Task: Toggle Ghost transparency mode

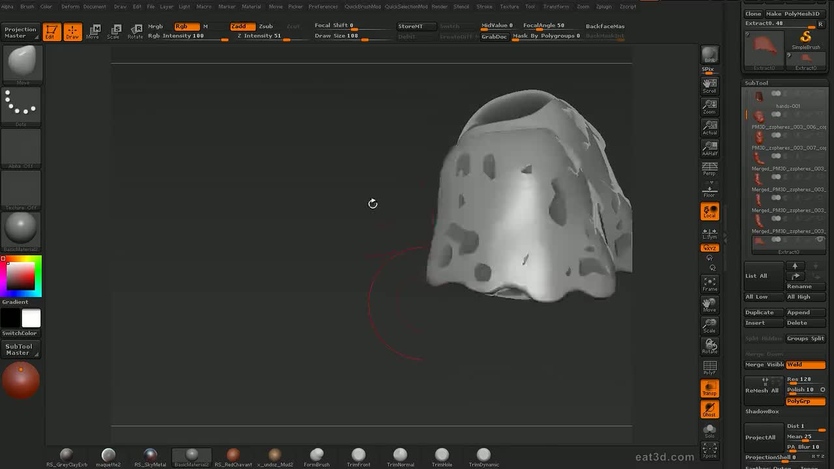Action: click(x=710, y=410)
